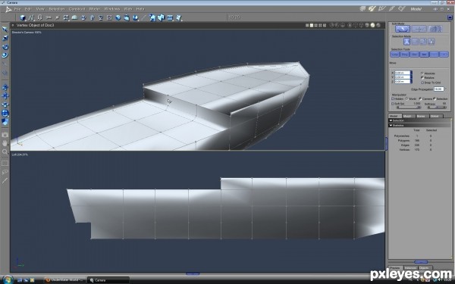The height and width of the screenshot is (284, 455).
Task: Open the View menu
Action: (x=40, y=9)
